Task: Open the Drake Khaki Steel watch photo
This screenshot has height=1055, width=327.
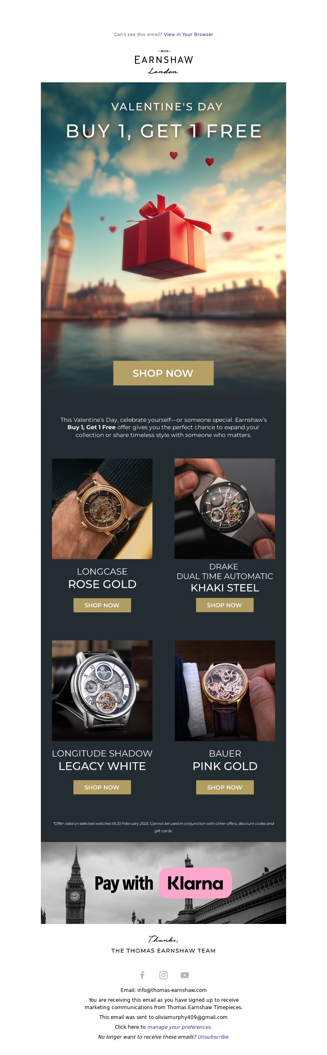Action: tap(225, 509)
